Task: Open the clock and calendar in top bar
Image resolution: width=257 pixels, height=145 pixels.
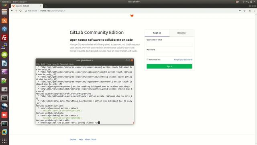Action: coord(134,2)
